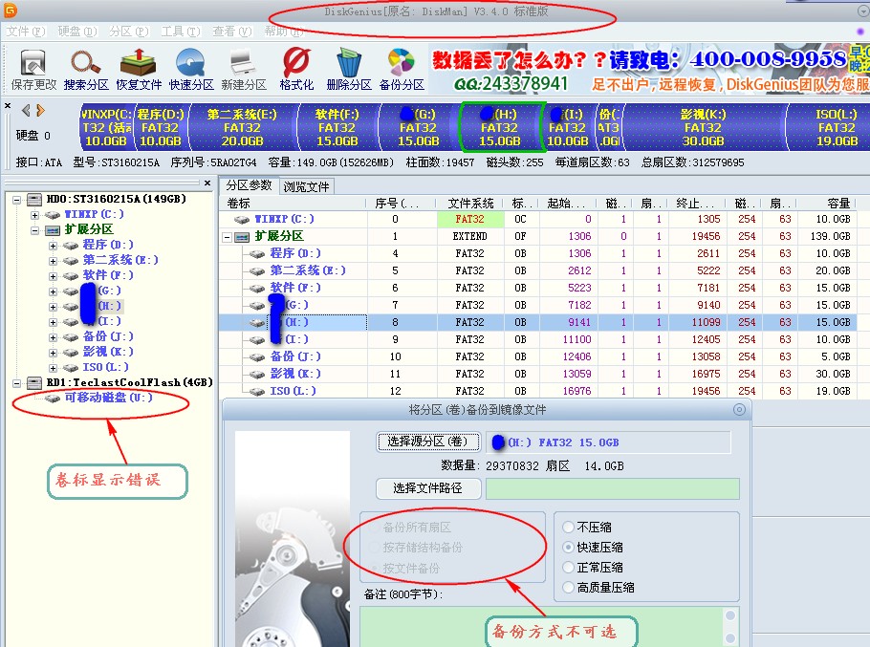Screen dimensions: 870x647
Task: Open the 文件(F) menu
Action: [26, 32]
